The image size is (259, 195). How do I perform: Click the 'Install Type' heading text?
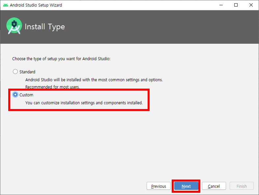45,27
